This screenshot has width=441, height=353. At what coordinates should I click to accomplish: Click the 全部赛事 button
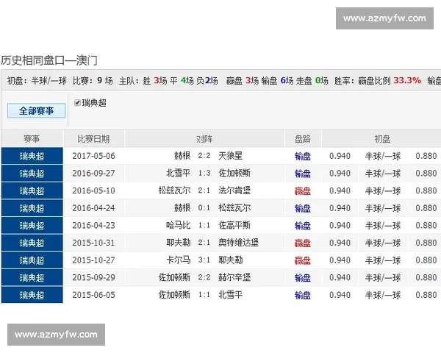click(36, 110)
